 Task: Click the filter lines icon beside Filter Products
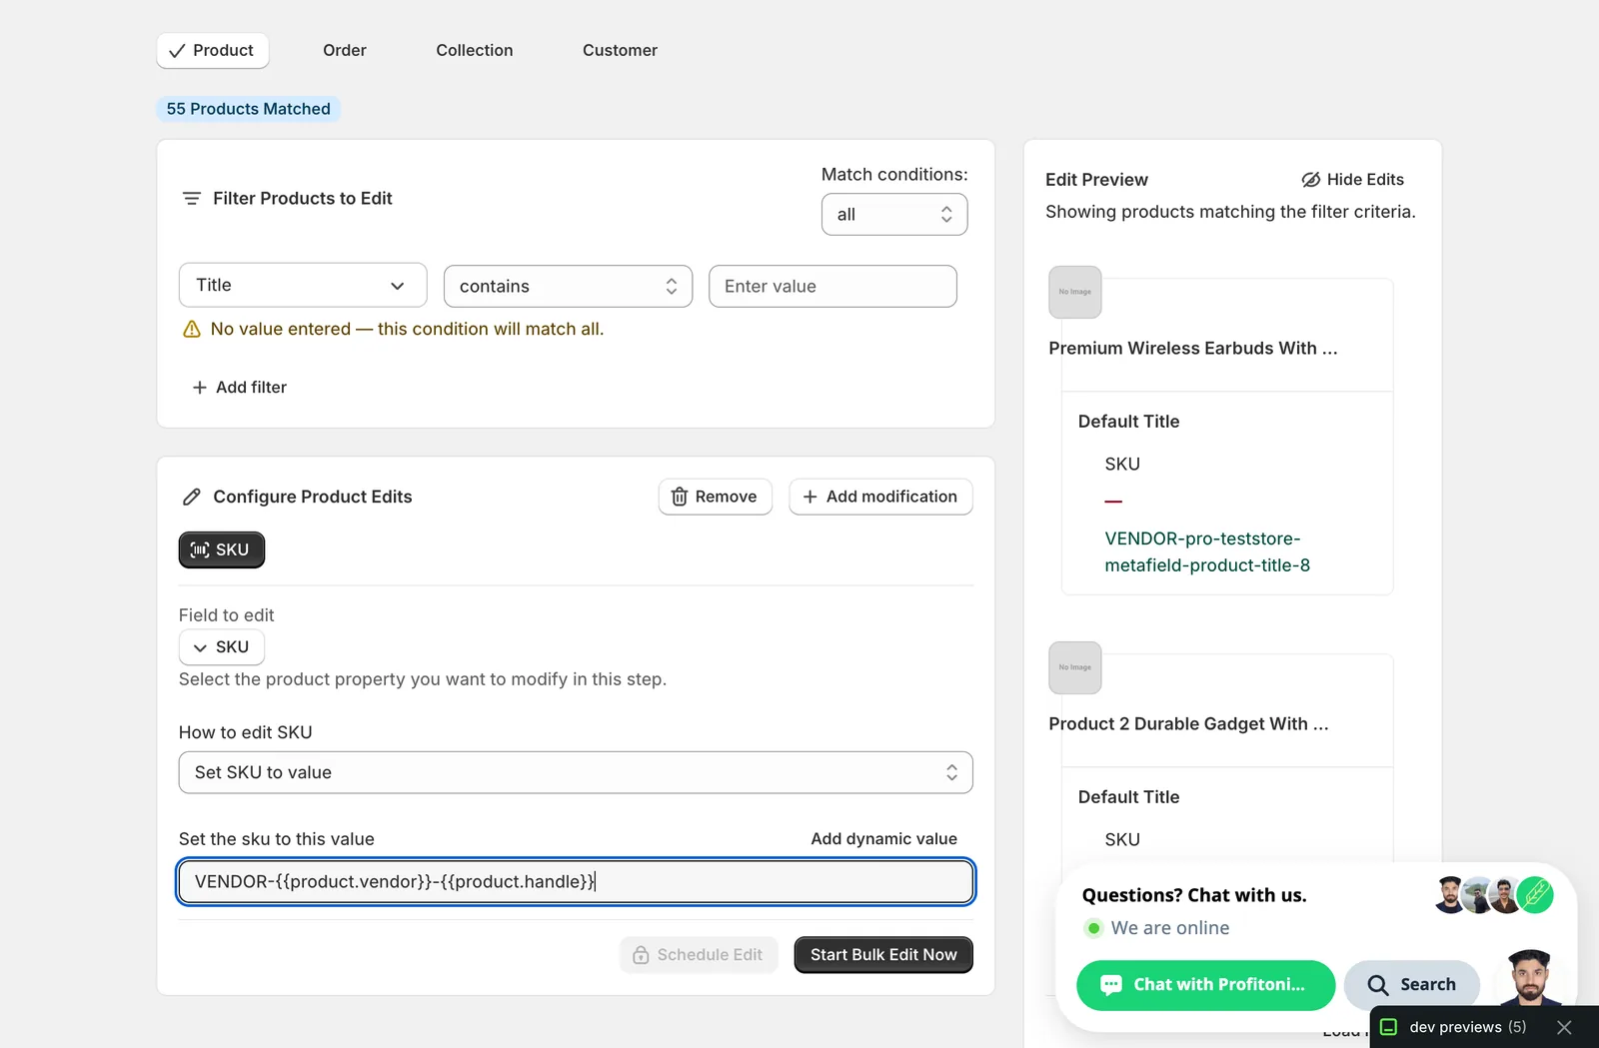click(192, 198)
